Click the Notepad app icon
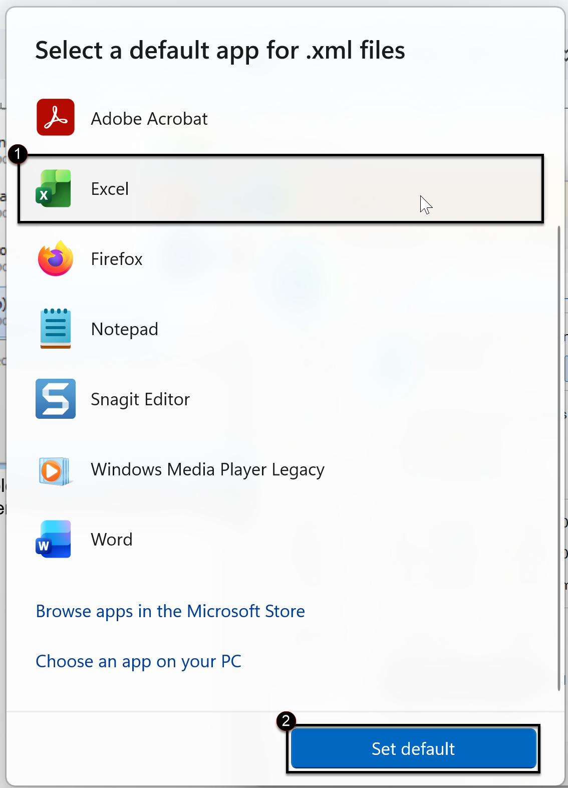 pos(55,329)
